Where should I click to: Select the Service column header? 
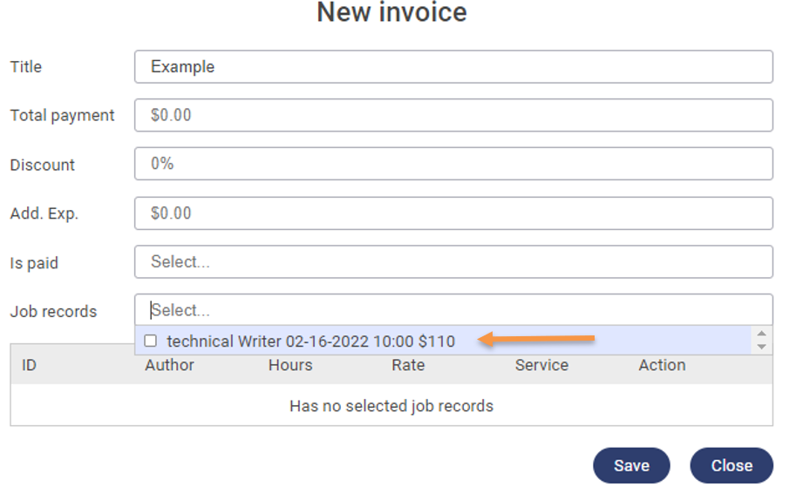point(541,366)
